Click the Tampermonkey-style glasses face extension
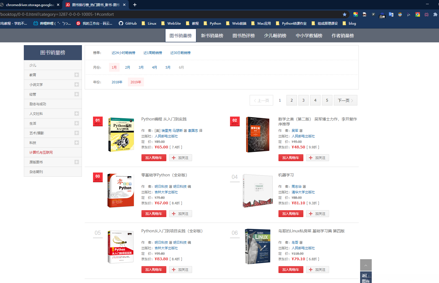Image resolution: width=439 pixels, height=283 pixels. 400,14
